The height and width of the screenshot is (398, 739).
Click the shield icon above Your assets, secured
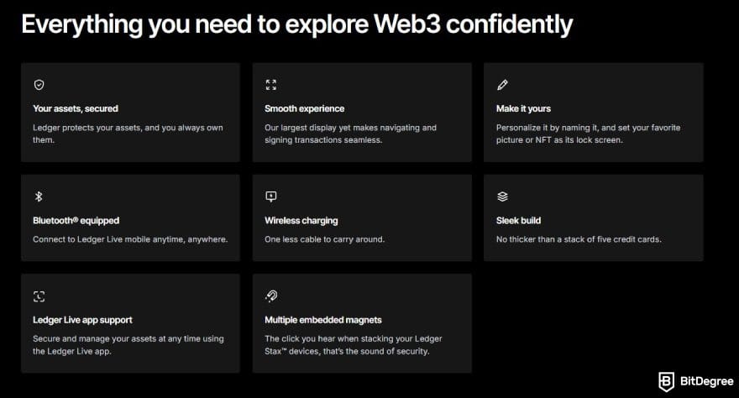(39, 85)
